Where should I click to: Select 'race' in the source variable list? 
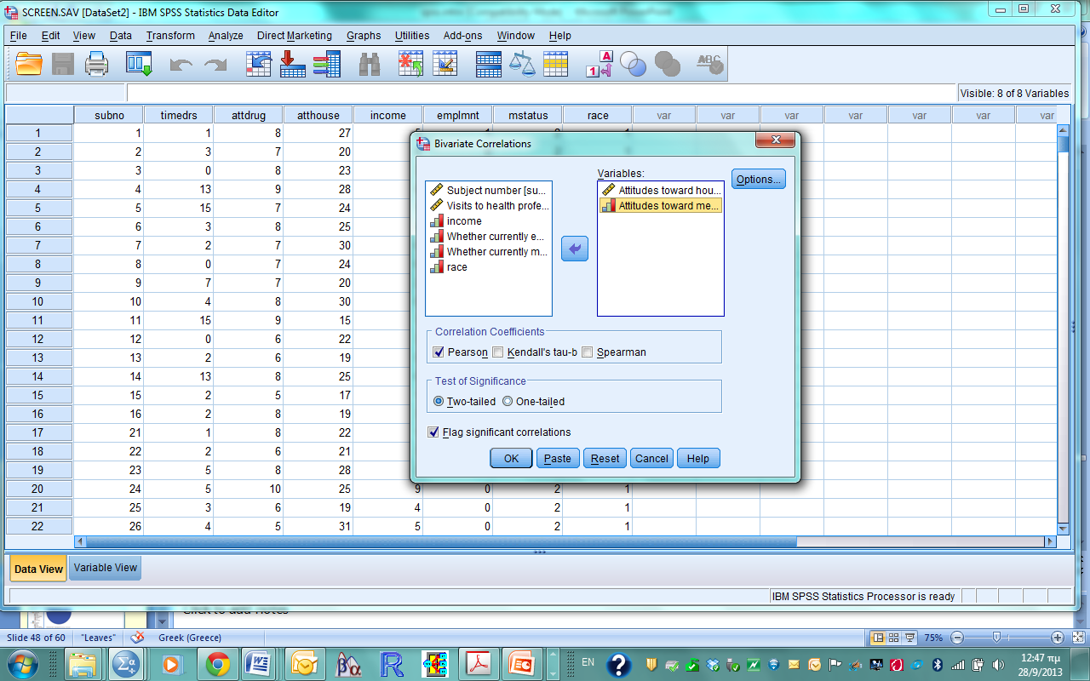[490, 267]
